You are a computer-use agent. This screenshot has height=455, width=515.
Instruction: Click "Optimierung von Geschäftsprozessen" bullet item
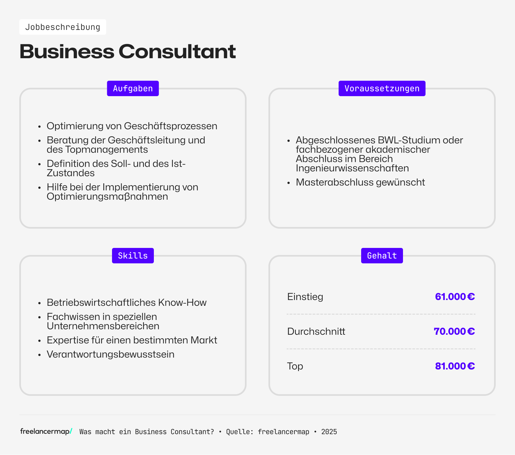tap(132, 126)
